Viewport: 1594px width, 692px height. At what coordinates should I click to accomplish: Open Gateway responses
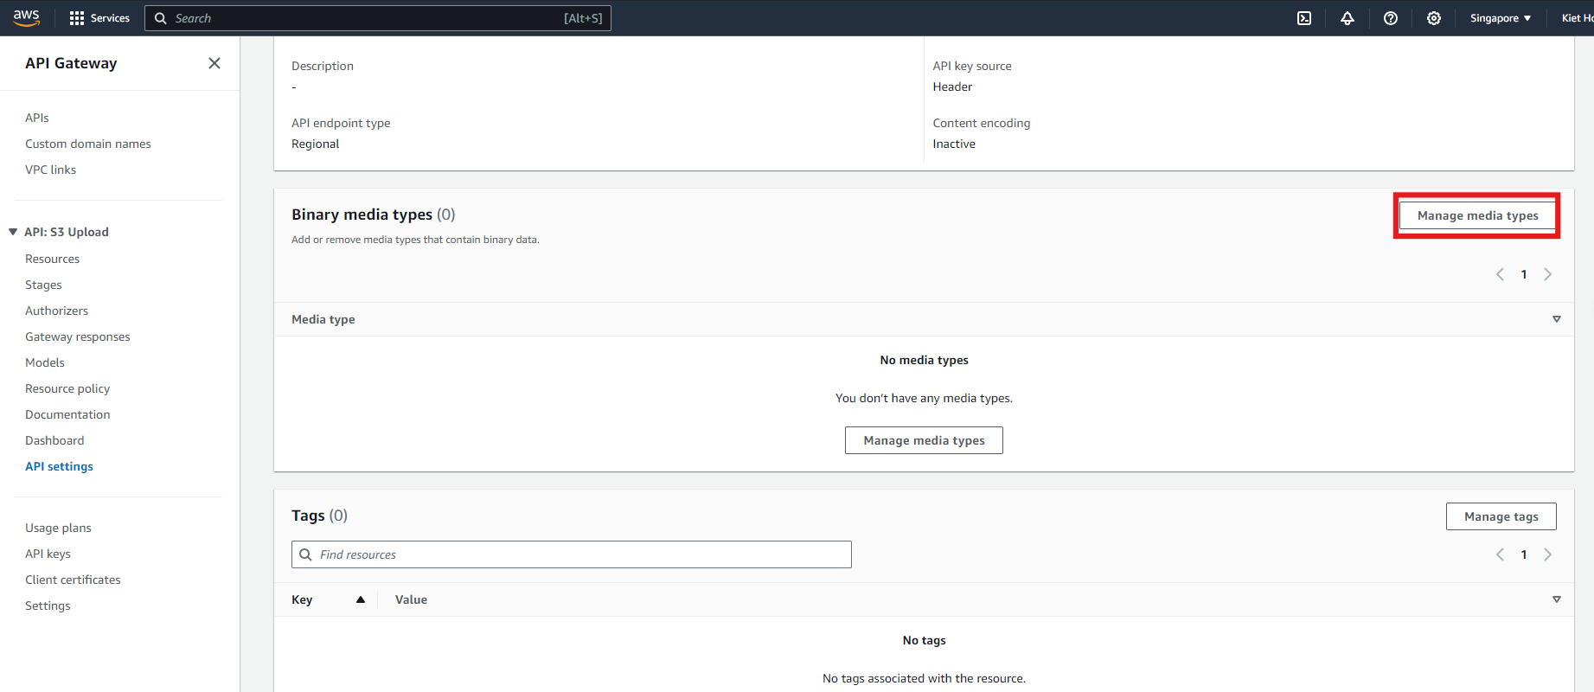(x=78, y=336)
